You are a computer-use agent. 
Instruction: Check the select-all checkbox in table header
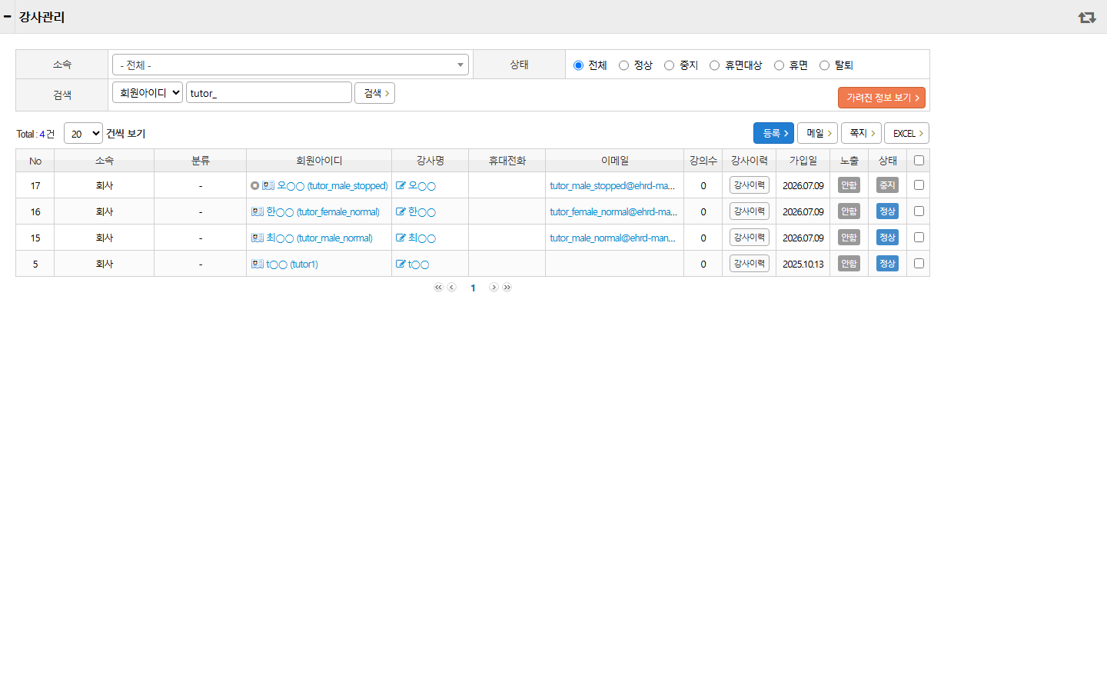(919, 160)
